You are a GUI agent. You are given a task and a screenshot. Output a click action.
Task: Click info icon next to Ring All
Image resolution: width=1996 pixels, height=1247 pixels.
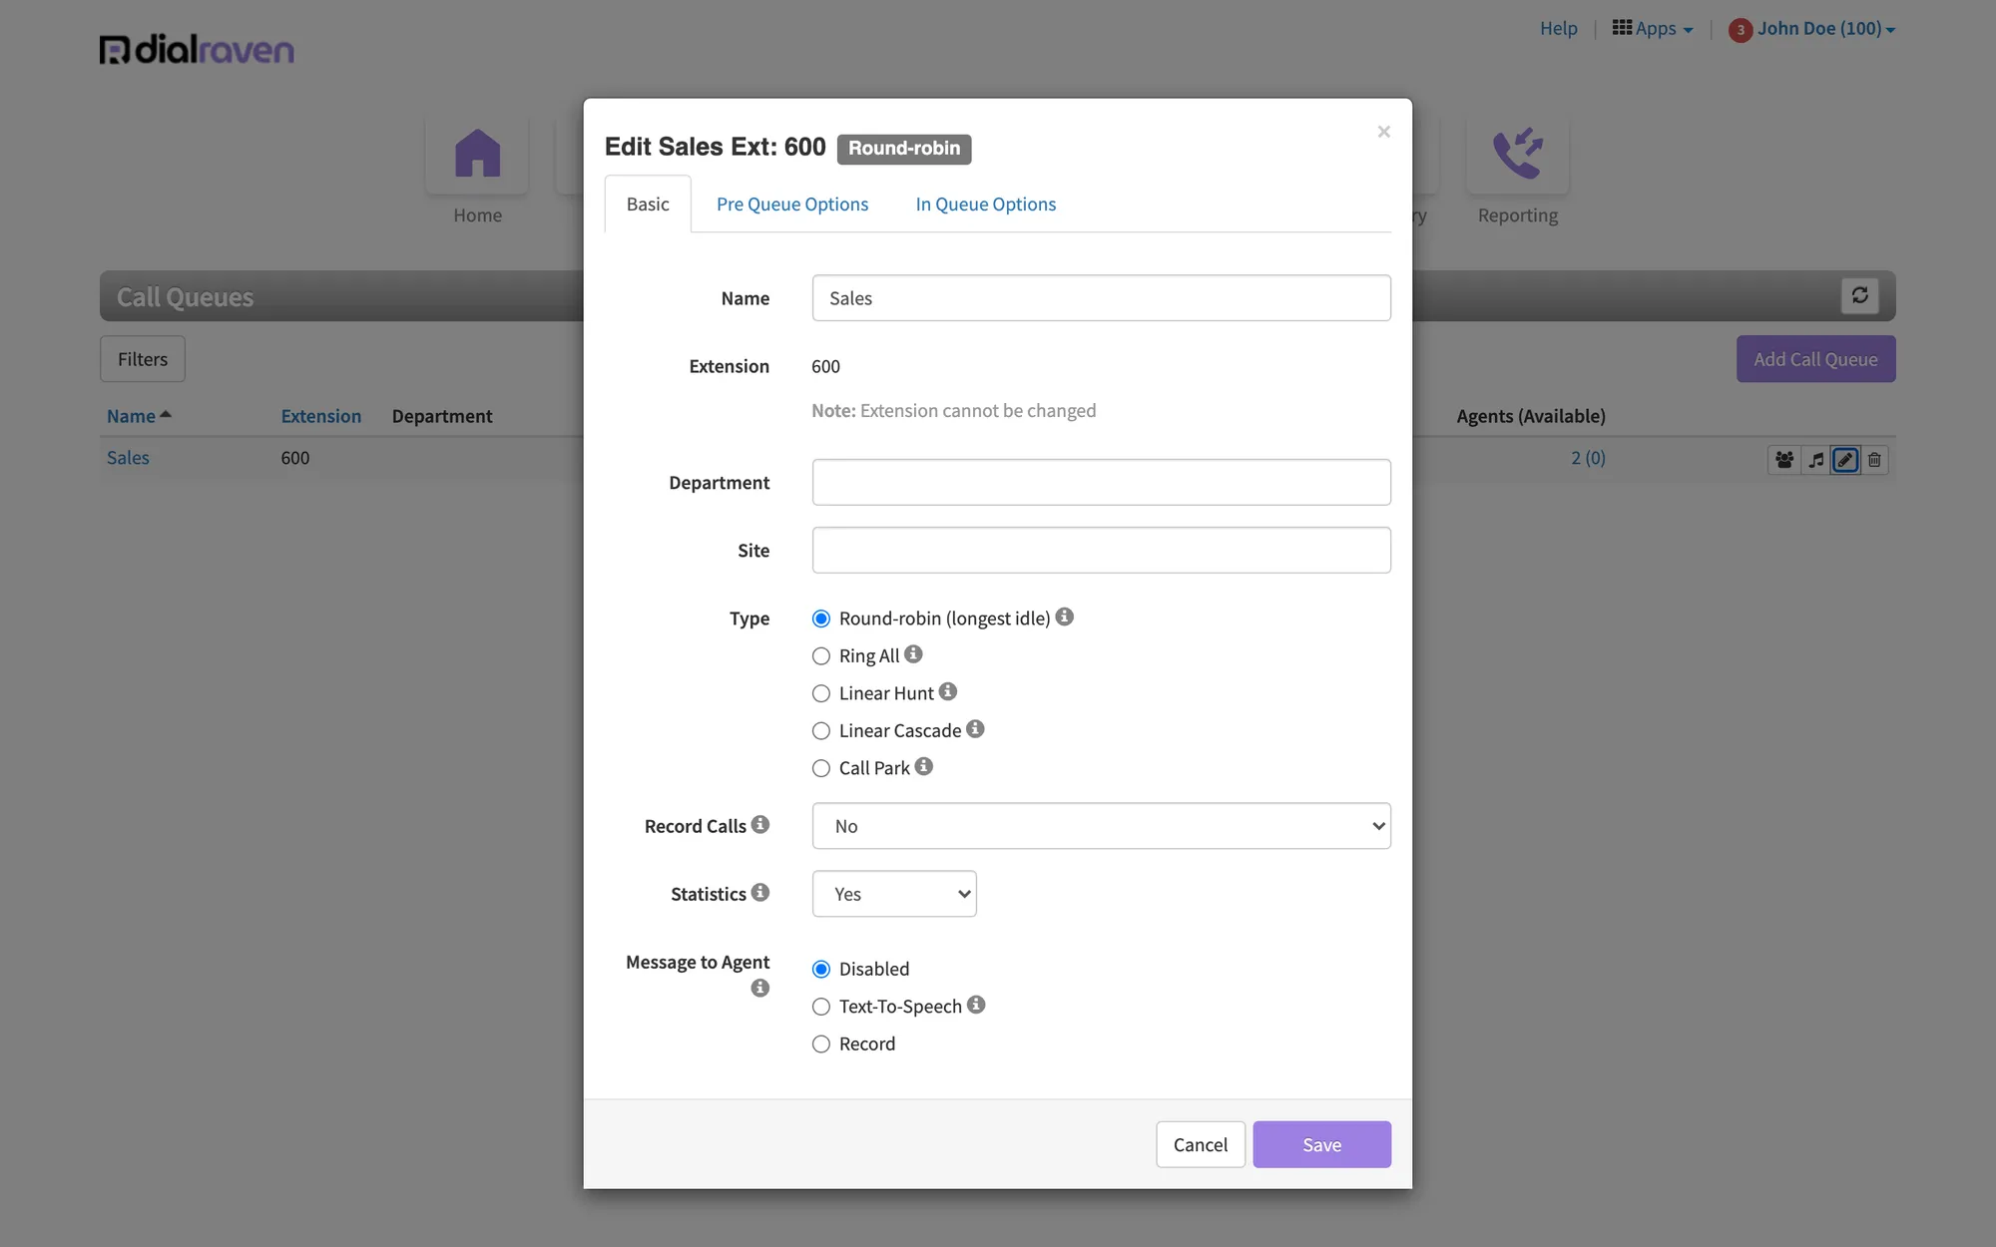click(913, 654)
